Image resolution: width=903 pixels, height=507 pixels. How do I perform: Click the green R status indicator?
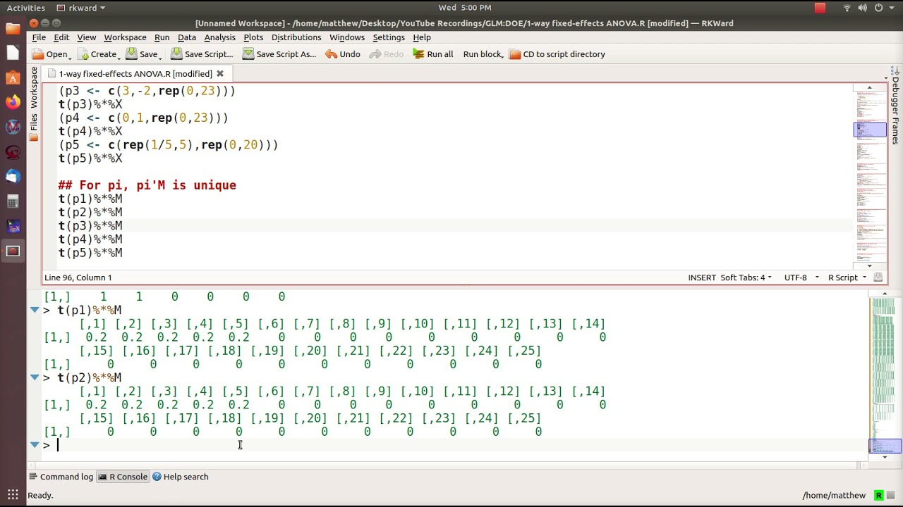click(x=878, y=495)
